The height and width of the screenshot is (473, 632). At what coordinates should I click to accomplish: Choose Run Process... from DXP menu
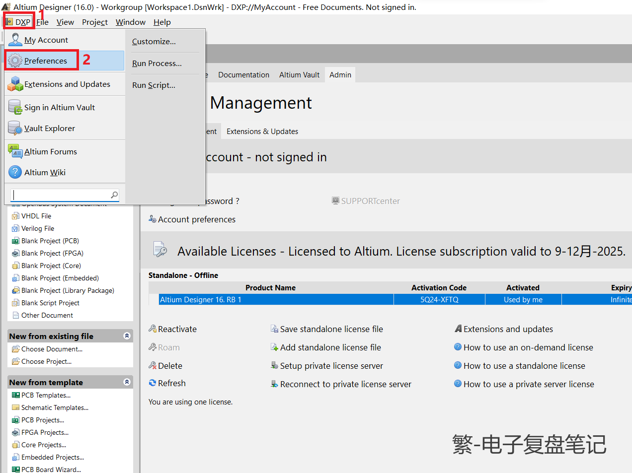tap(157, 64)
